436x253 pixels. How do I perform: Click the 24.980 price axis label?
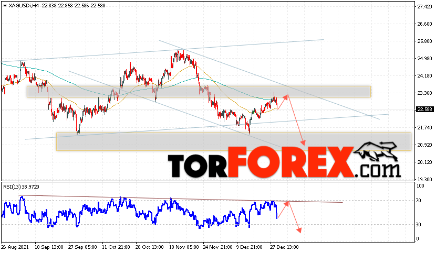424,59
